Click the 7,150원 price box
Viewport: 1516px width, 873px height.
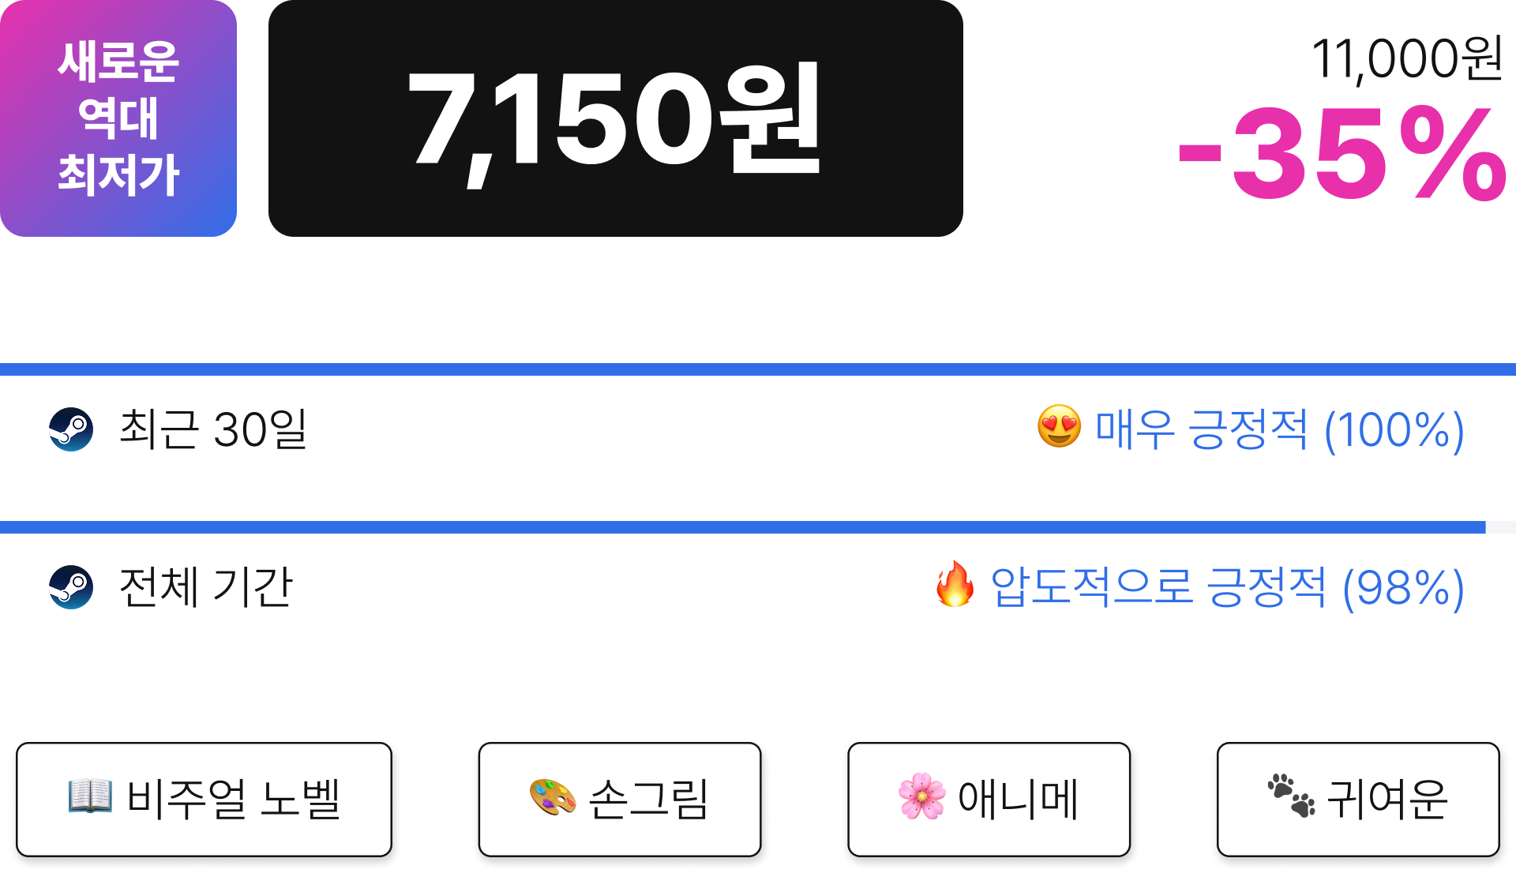pos(616,118)
